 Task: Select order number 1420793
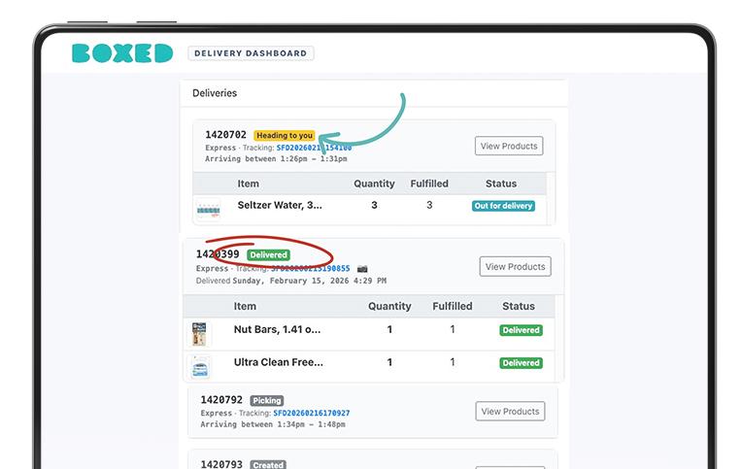click(x=221, y=464)
